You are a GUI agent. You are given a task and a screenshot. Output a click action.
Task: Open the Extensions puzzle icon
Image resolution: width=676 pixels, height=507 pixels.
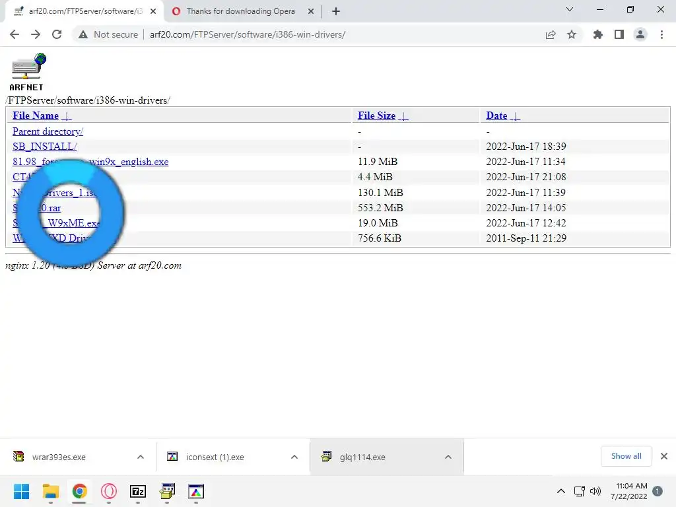[598, 34]
